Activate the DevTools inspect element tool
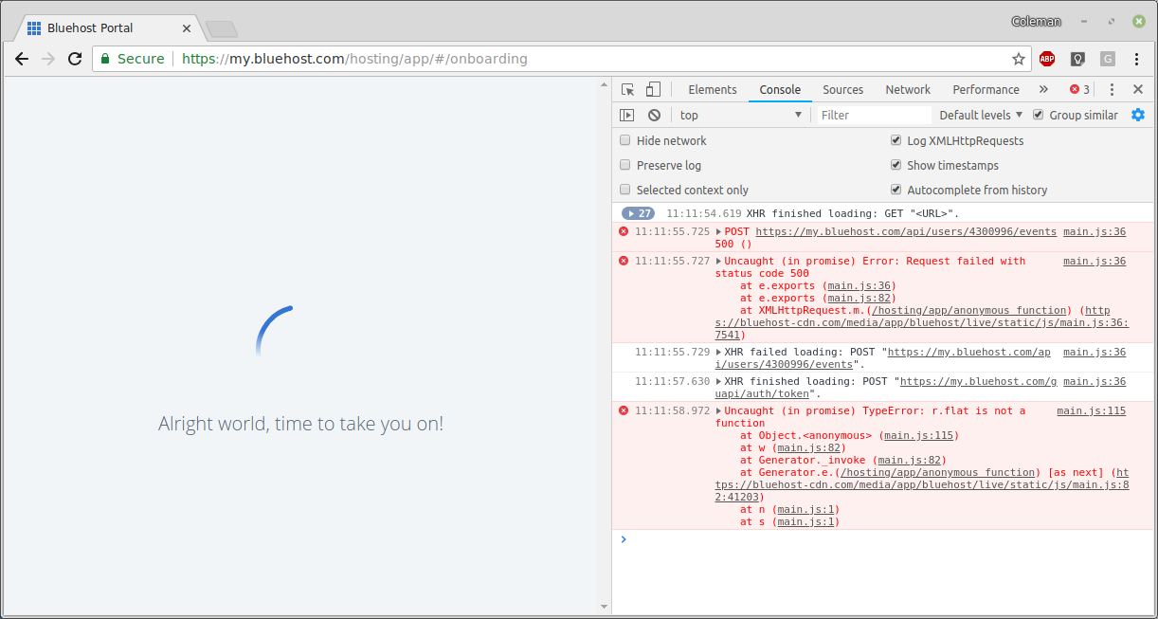 pyautogui.click(x=627, y=89)
